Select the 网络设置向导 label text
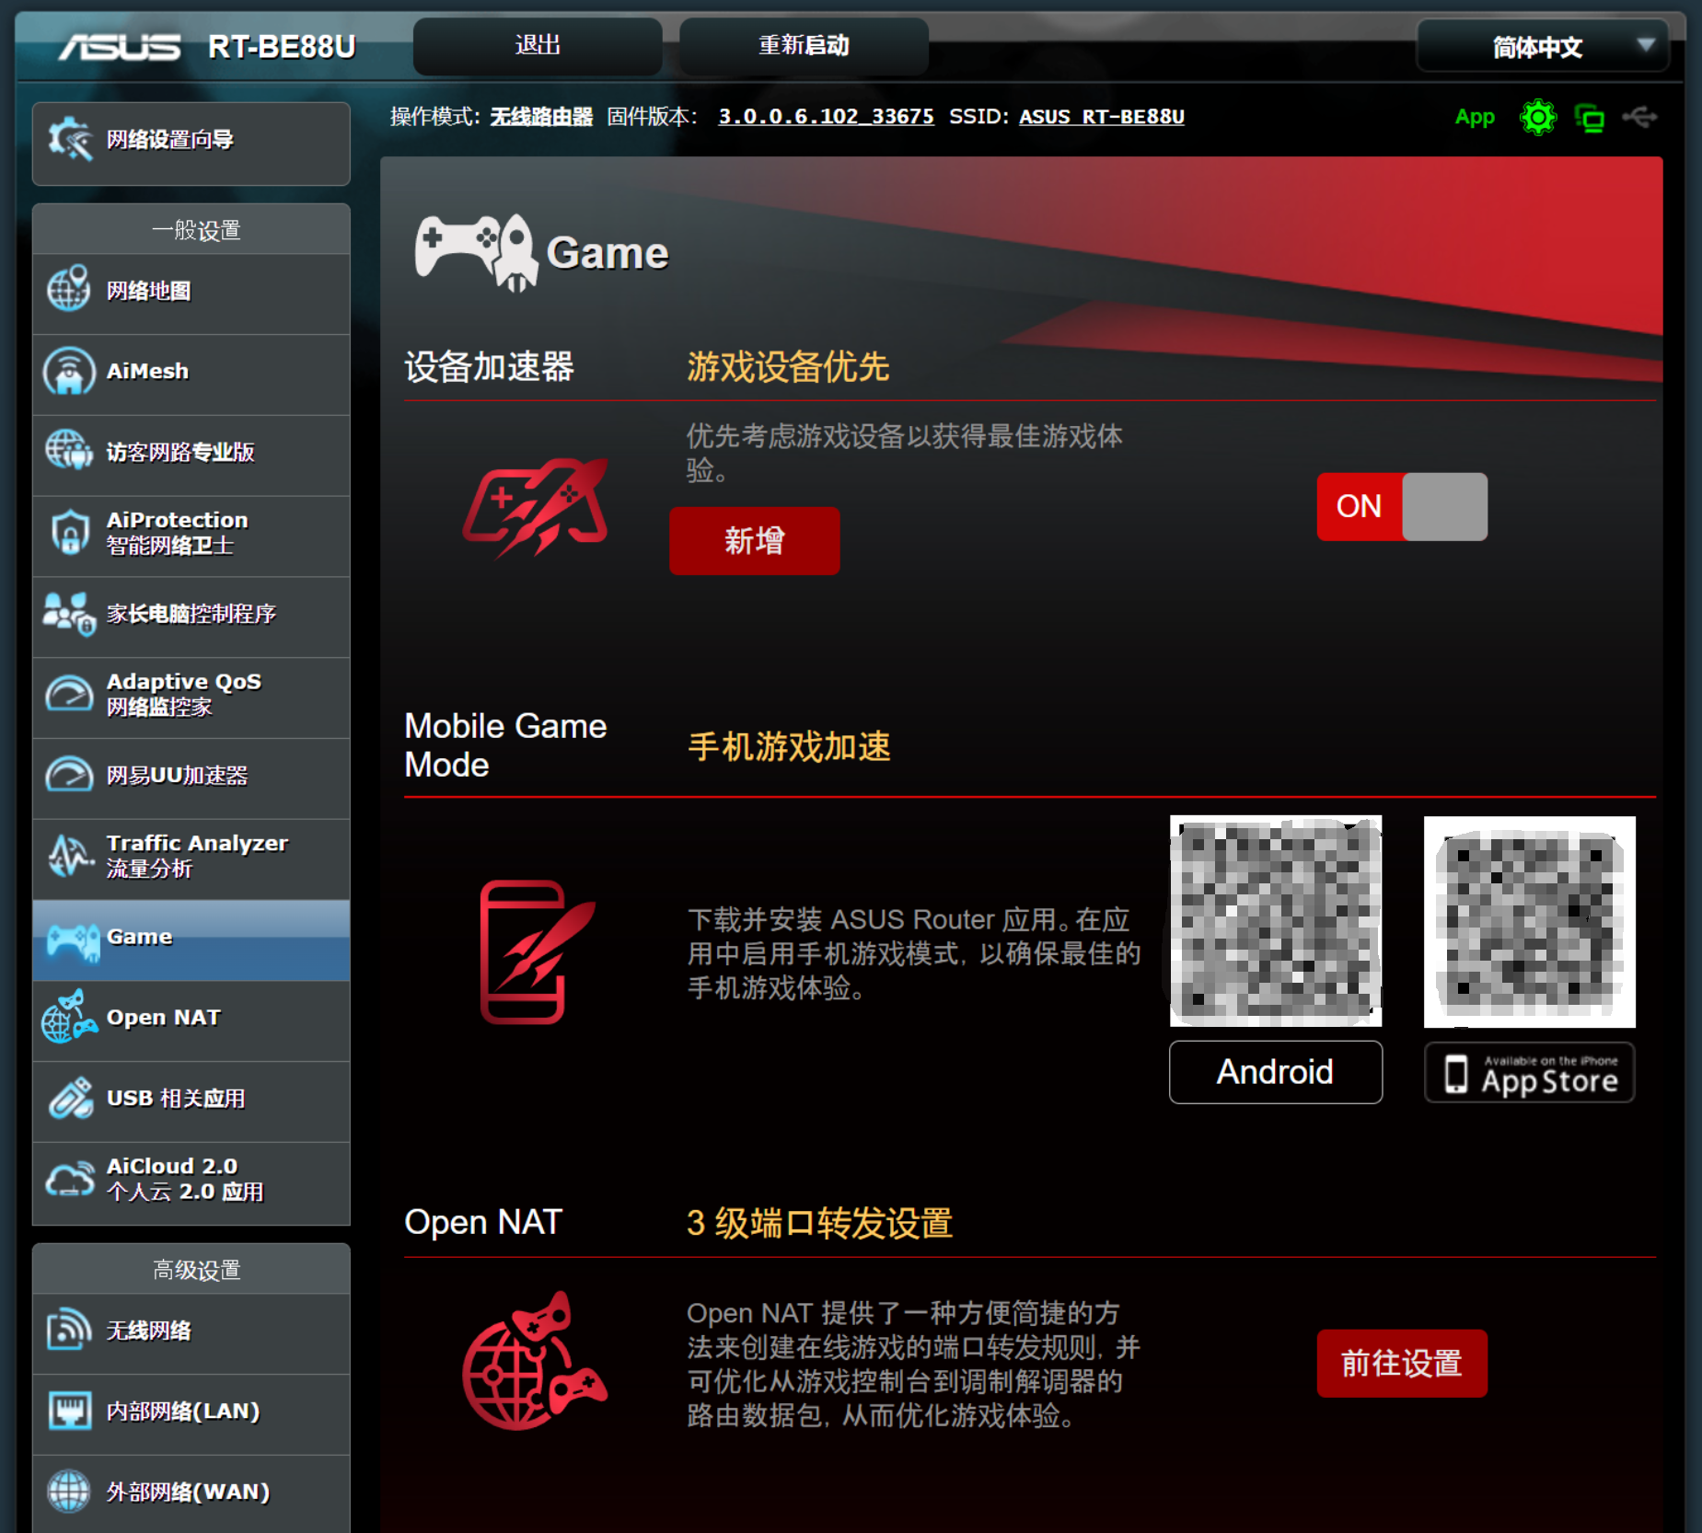The width and height of the screenshot is (1702, 1533). click(x=170, y=140)
